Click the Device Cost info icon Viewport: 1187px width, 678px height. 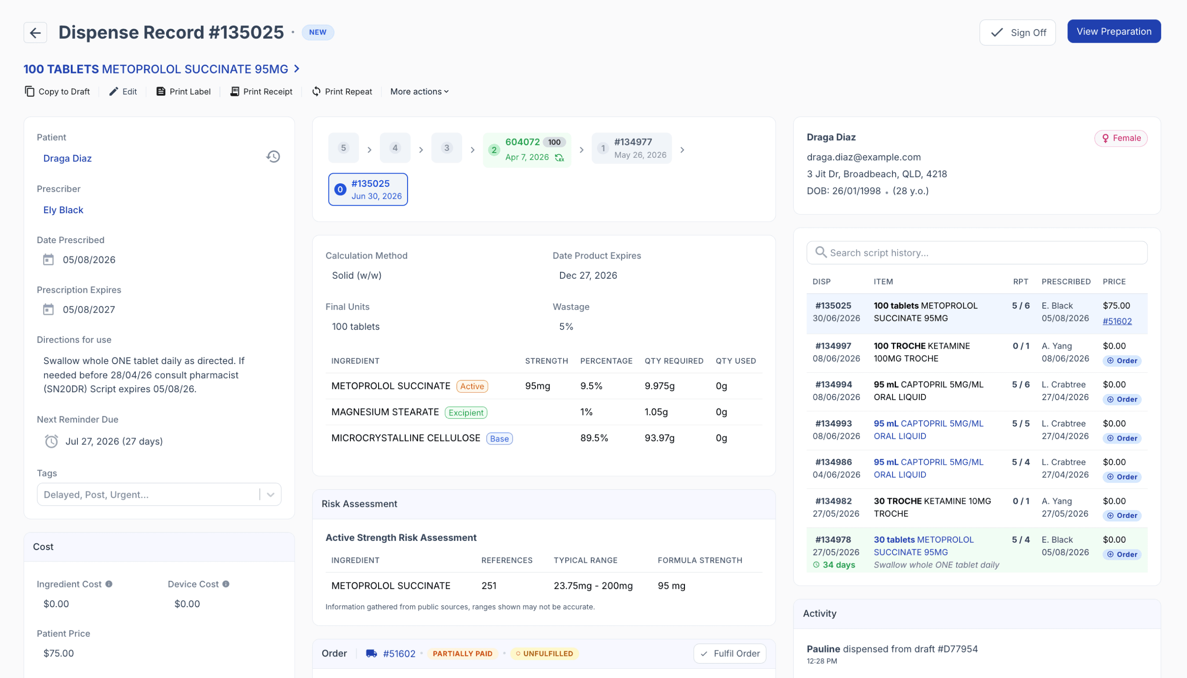(226, 584)
